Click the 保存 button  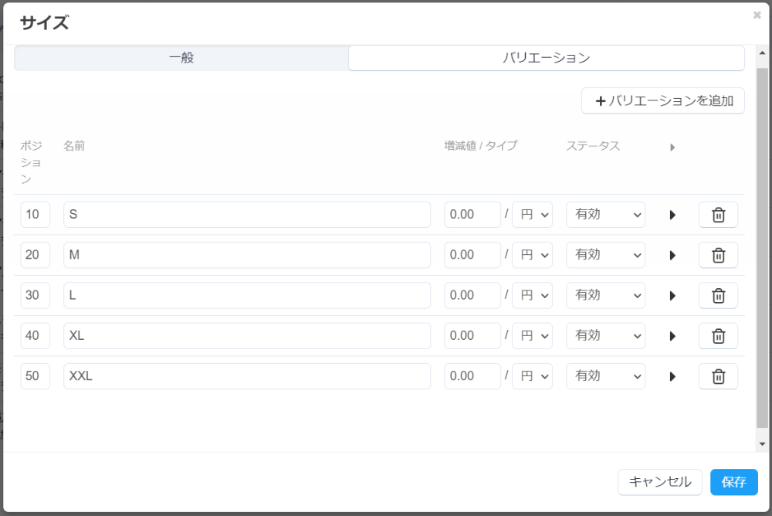coord(733,482)
